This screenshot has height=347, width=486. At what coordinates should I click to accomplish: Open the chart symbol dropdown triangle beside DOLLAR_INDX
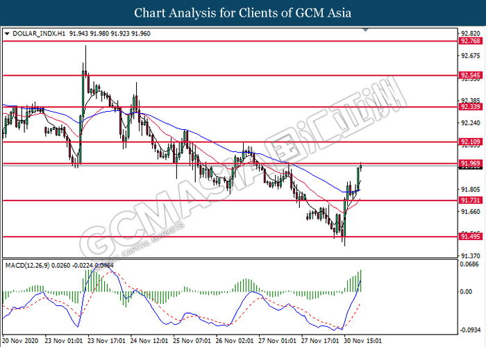pyautogui.click(x=7, y=34)
